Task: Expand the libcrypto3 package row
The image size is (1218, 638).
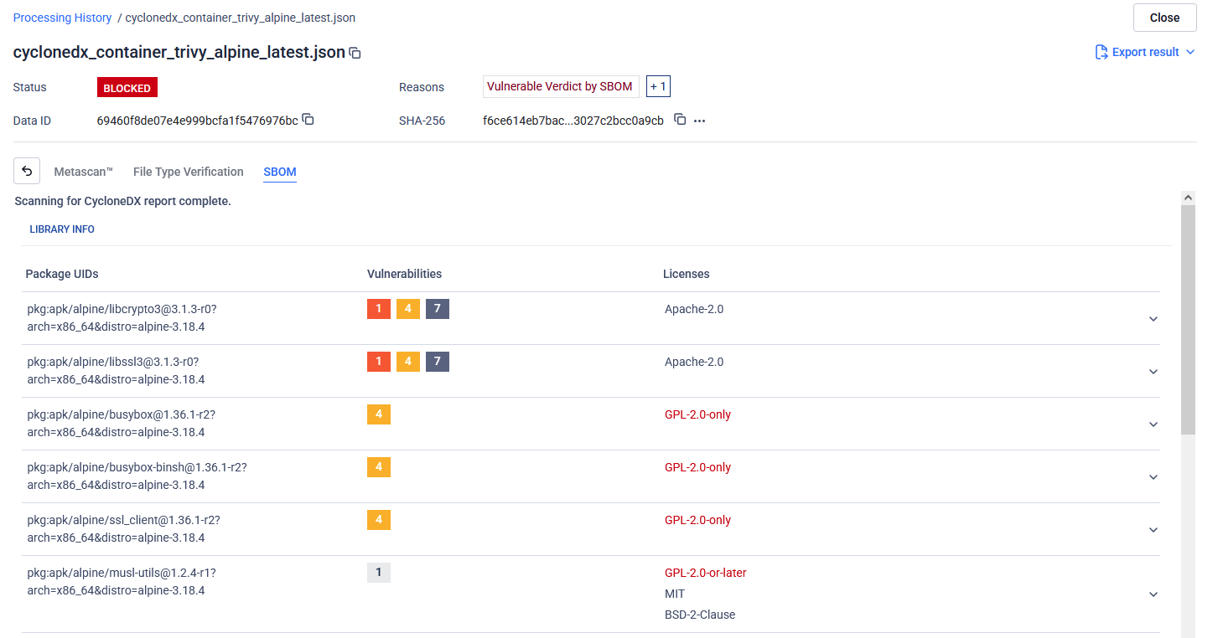Action: click(x=1153, y=319)
